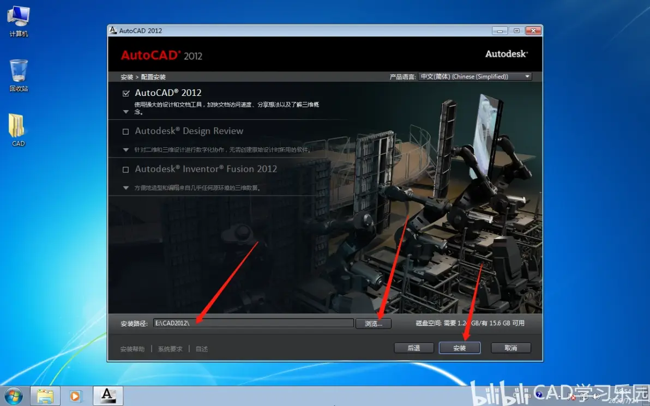Open the 产品语言 language dropdown
Image resolution: width=650 pixels, height=406 pixels.
(x=474, y=77)
